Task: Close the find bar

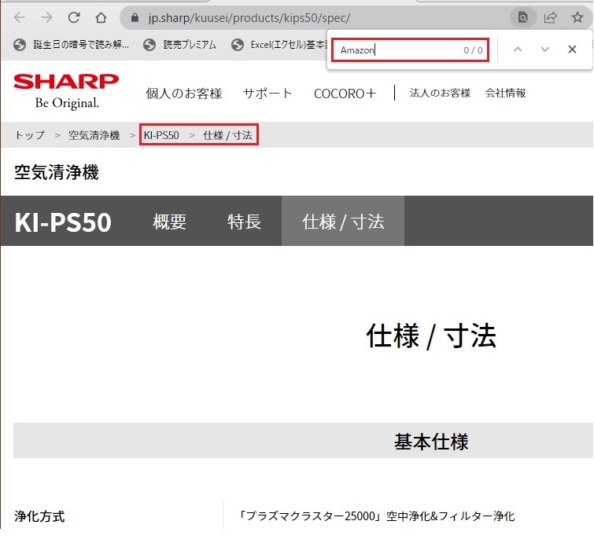Action: pyautogui.click(x=572, y=50)
